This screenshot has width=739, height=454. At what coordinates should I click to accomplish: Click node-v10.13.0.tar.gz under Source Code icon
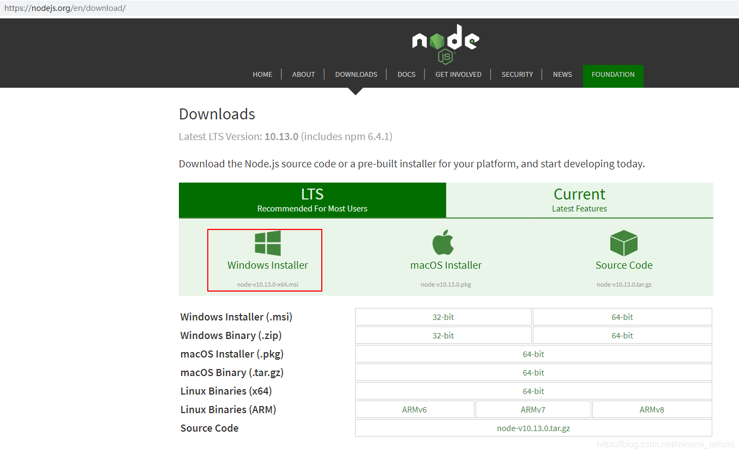click(x=624, y=284)
